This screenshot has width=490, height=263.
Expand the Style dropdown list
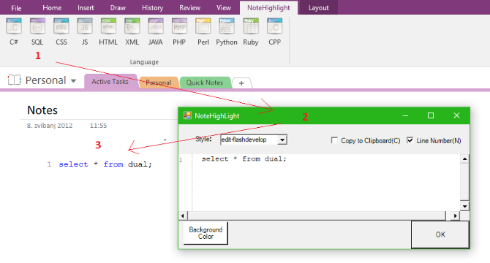click(x=282, y=140)
